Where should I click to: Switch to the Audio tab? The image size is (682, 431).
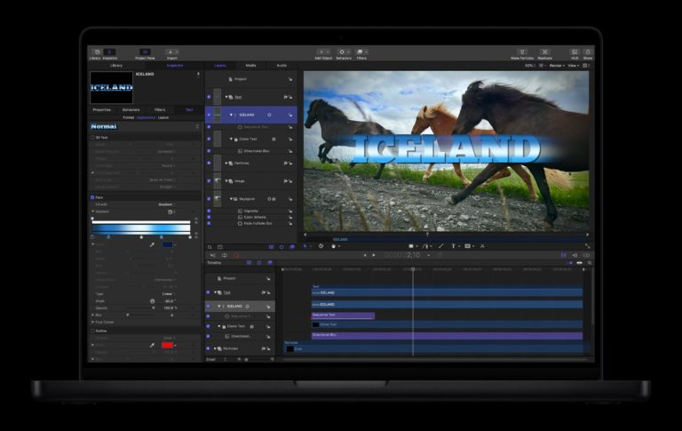(x=282, y=66)
